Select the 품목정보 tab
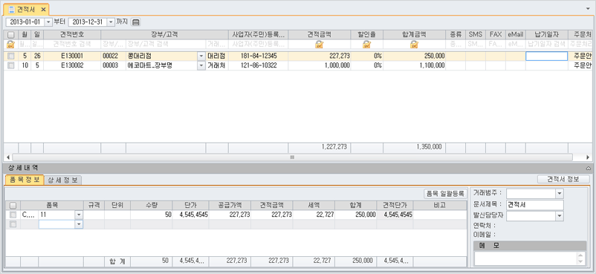 pos(25,180)
